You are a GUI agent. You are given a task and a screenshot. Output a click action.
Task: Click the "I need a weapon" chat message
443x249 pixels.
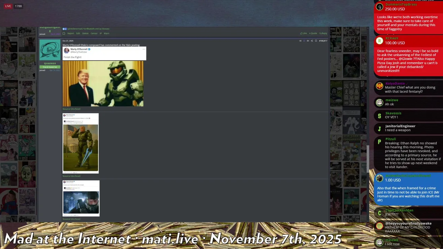tap(398, 130)
